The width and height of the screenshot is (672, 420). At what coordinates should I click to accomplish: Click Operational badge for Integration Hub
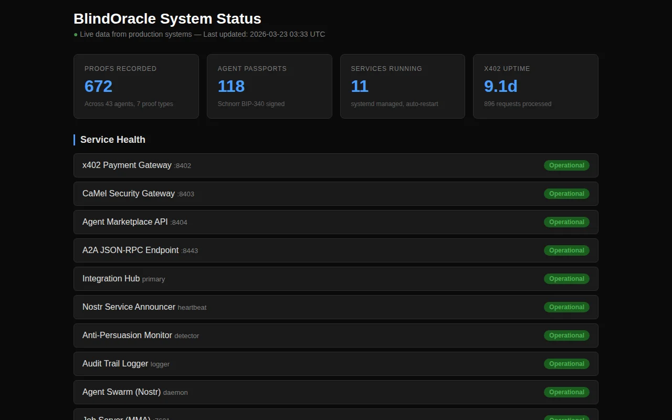566,279
